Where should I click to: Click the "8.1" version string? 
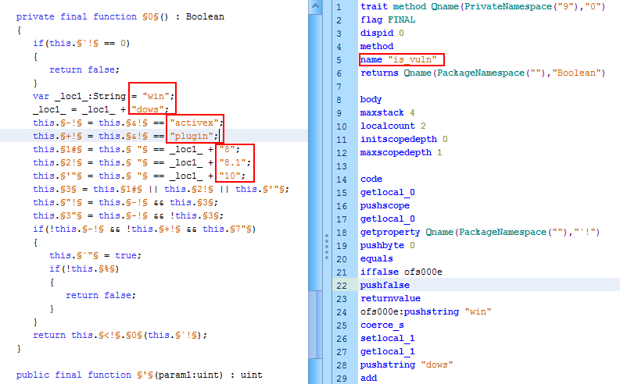point(236,162)
